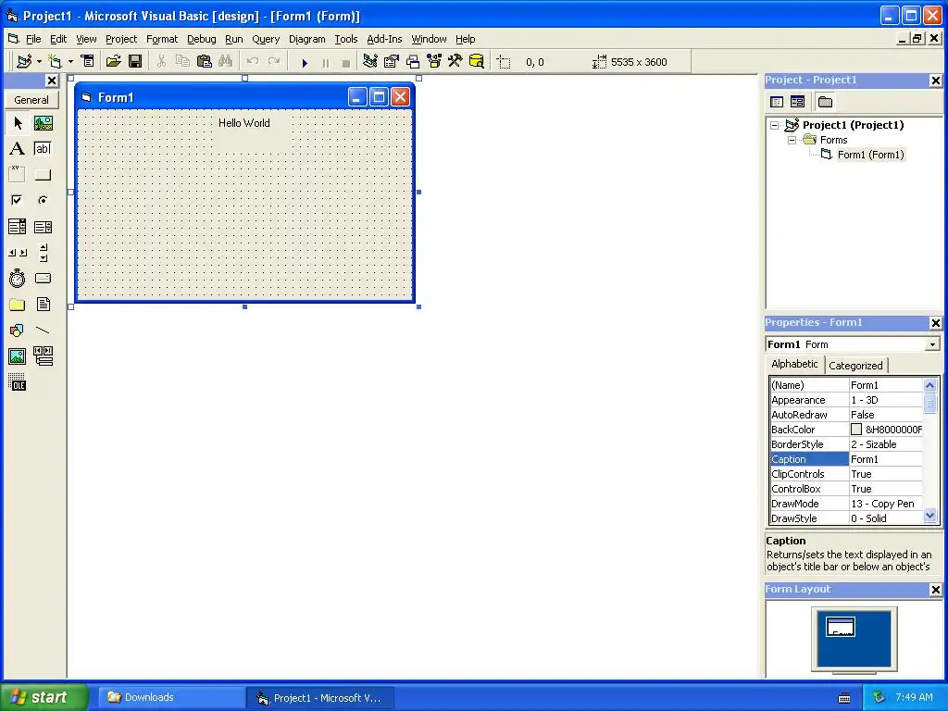Select the horizontal scrollbar control tool
948x711 pixels.
(x=18, y=253)
